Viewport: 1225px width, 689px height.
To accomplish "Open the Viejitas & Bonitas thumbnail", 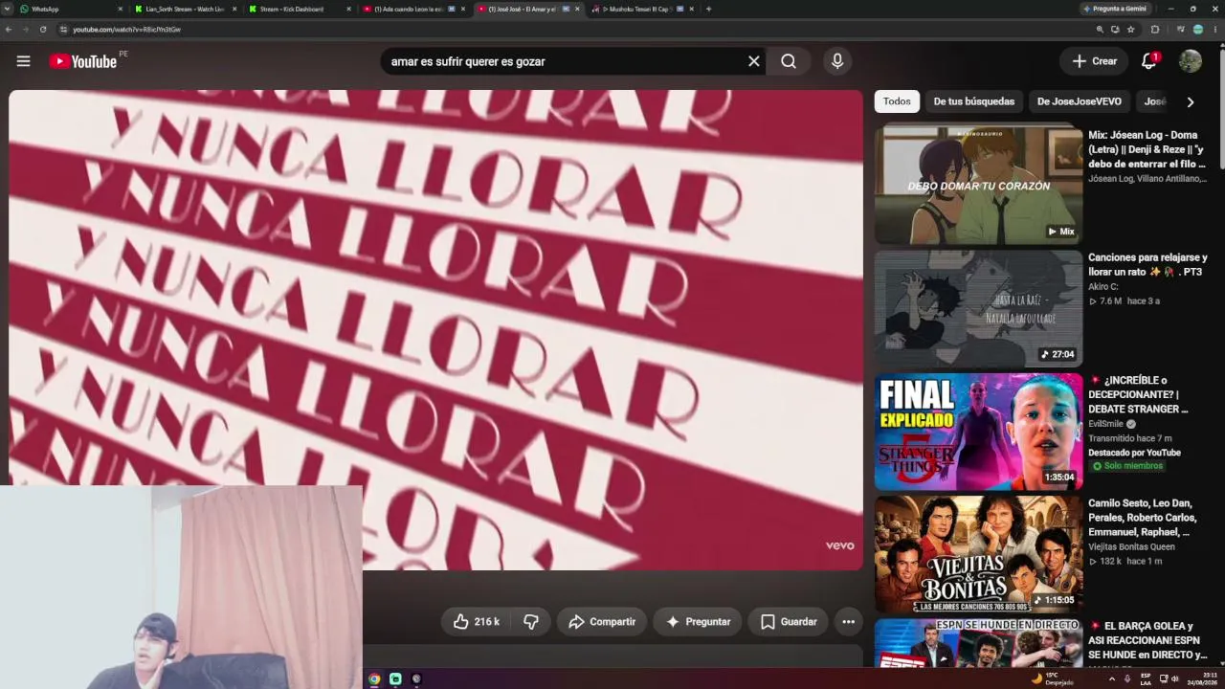I will point(978,553).
